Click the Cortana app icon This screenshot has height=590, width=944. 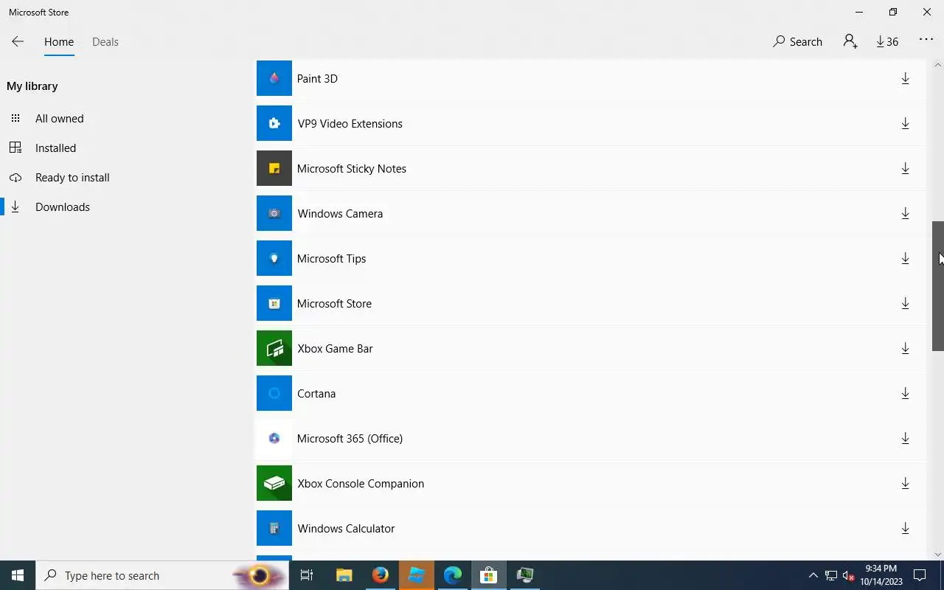(274, 393)
